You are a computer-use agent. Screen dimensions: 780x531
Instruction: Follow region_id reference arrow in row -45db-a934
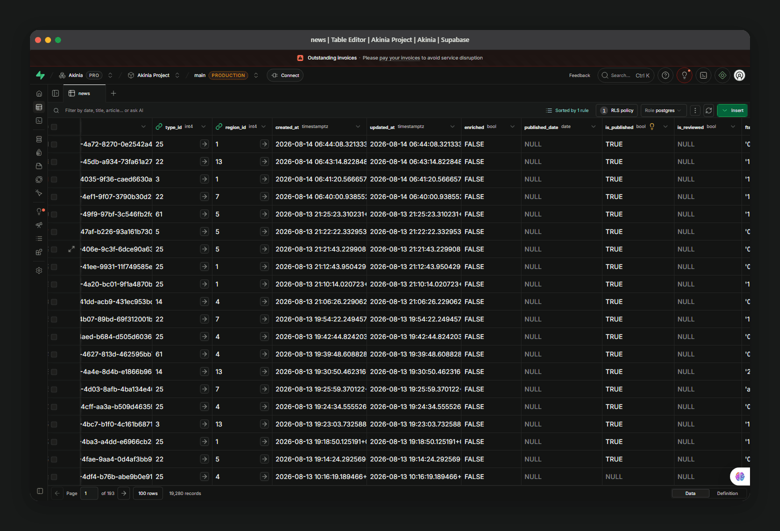pos(264,161)
